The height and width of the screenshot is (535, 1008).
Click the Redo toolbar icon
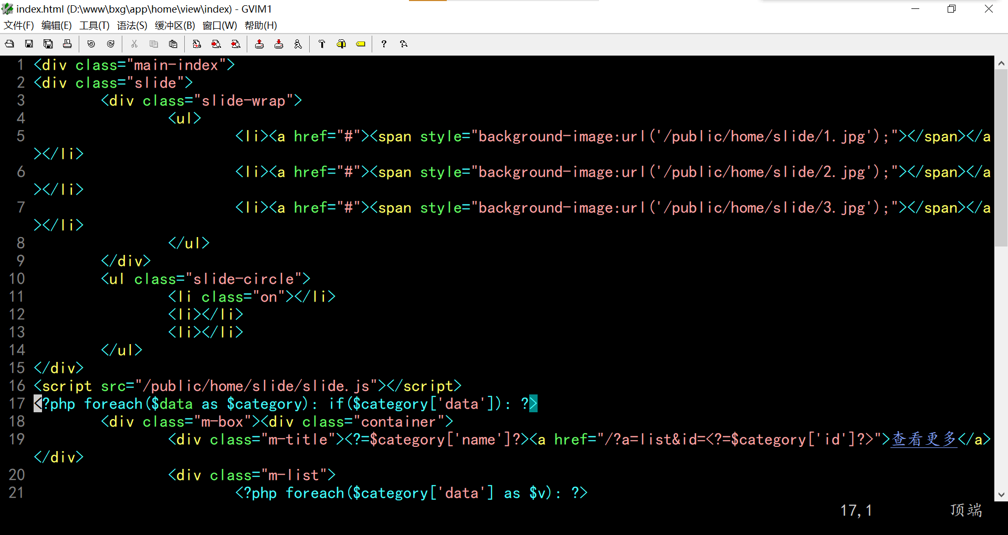click(x=111, y=44)
